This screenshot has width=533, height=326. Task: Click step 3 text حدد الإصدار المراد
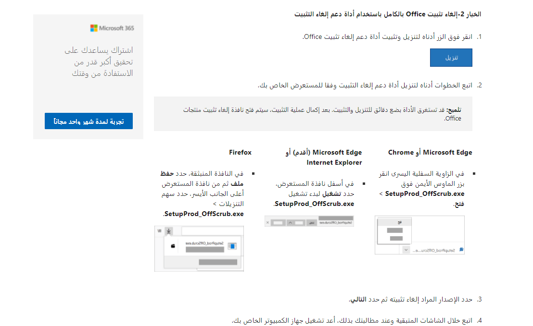click(x=410, y=300)
